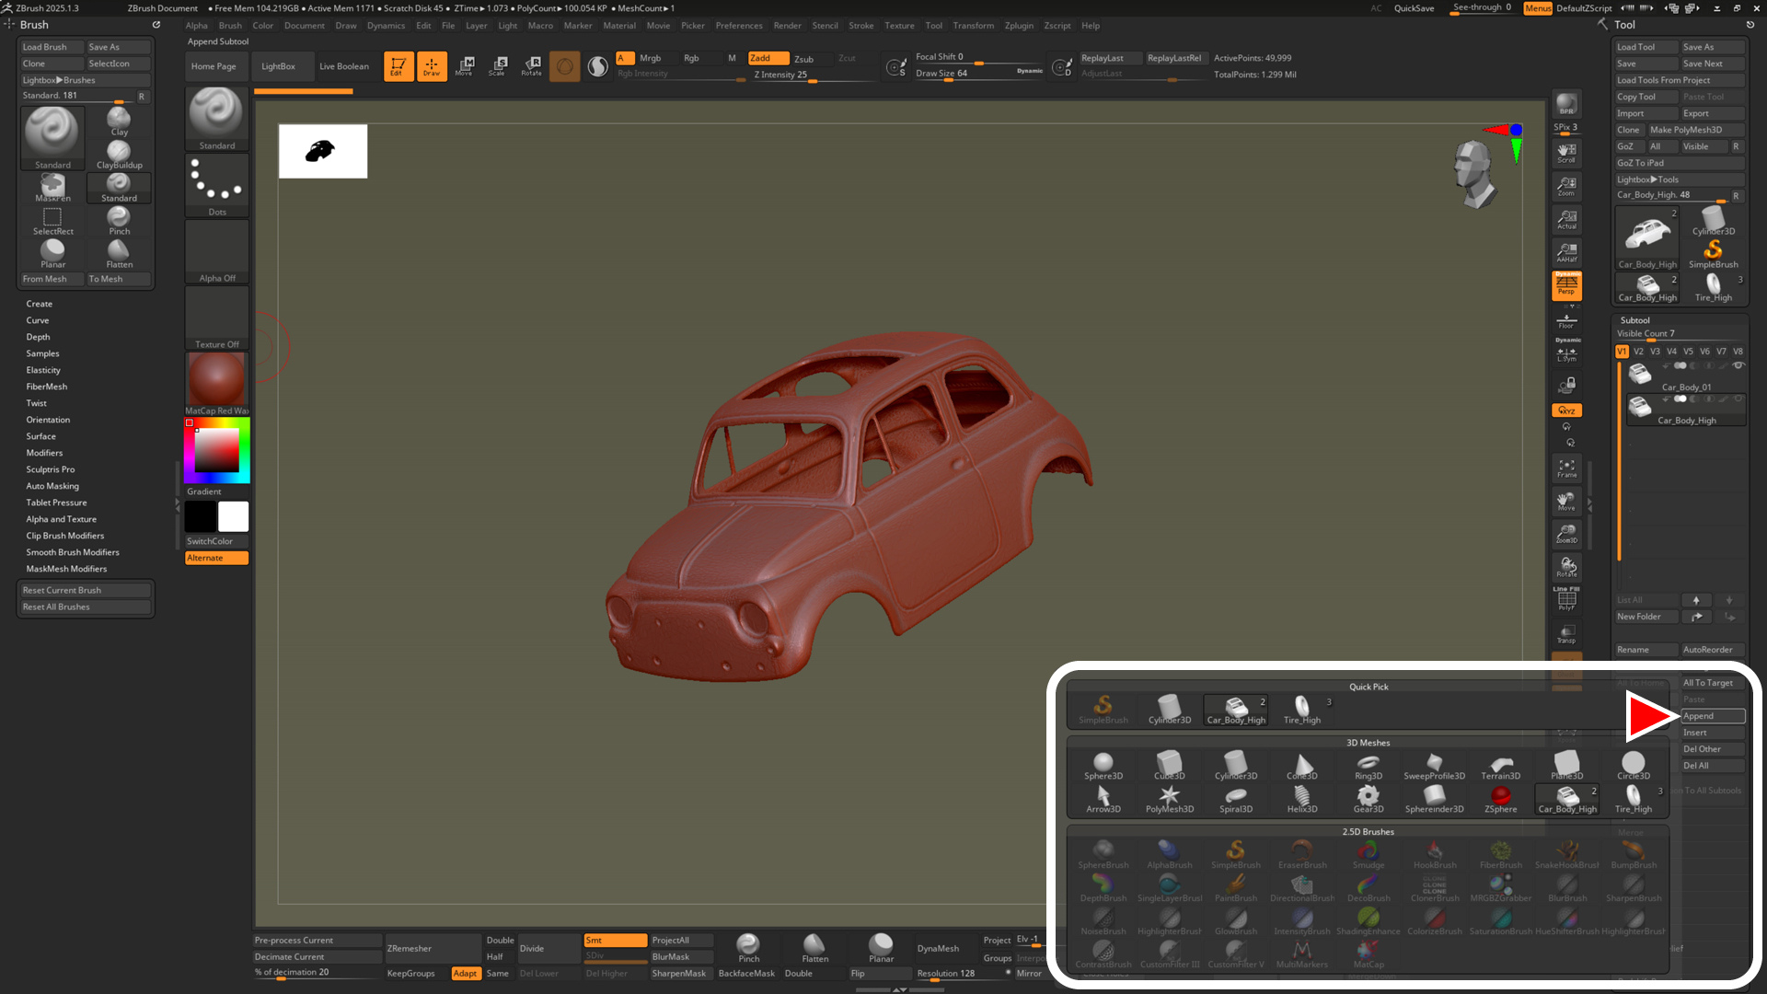Viewport: 1767px width, 994px height.
Task: Click the Move view icon on right shelf
Action: click(1566, 502)
